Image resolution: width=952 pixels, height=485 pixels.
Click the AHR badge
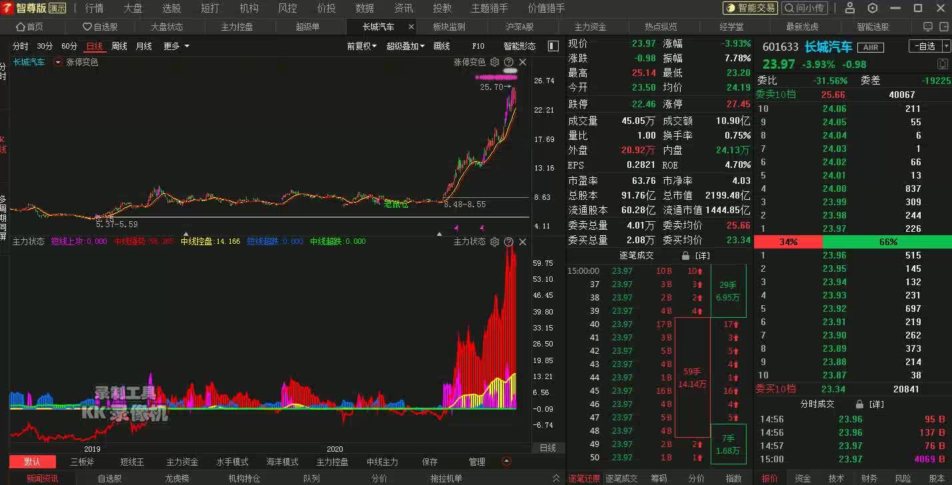[870, 47]
